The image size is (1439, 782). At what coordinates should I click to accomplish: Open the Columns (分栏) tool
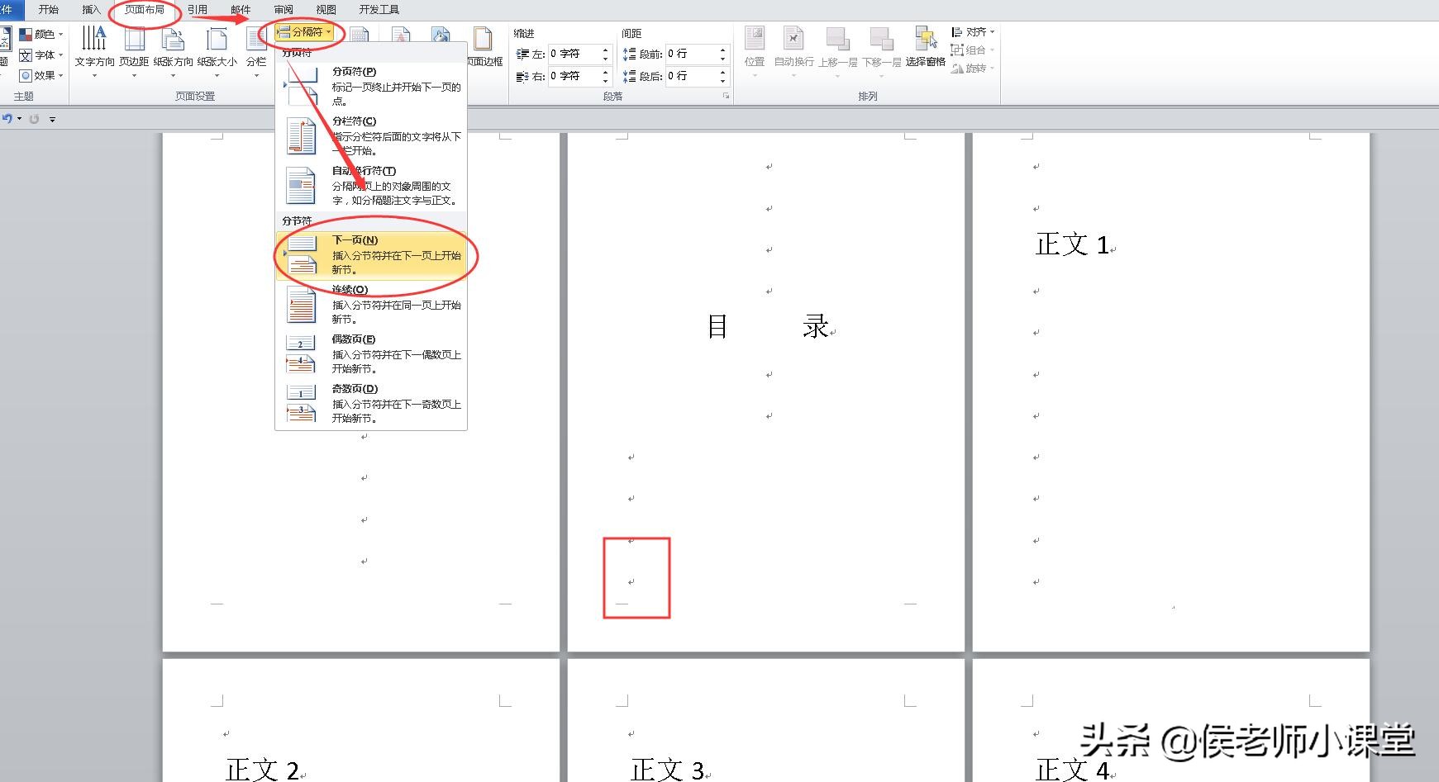tap(256, 51)
